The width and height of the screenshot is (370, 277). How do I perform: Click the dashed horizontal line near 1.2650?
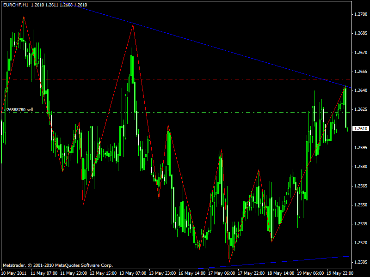pos(185,79)
